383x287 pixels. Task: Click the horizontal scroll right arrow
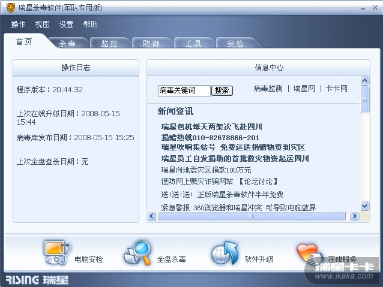[354, 216]
